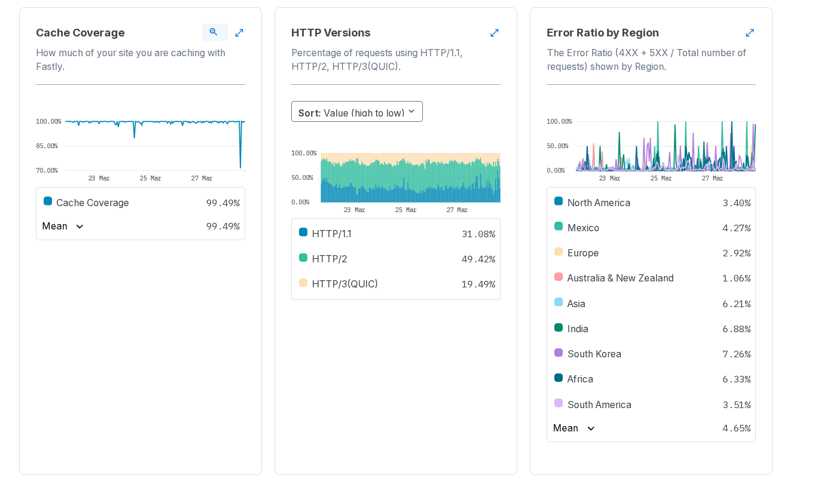
Task: Click the Africa legend color swatch
Action: [x=559, y=378]
